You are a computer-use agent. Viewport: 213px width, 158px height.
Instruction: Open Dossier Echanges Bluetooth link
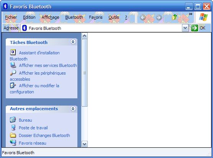[x=44, y=135]
